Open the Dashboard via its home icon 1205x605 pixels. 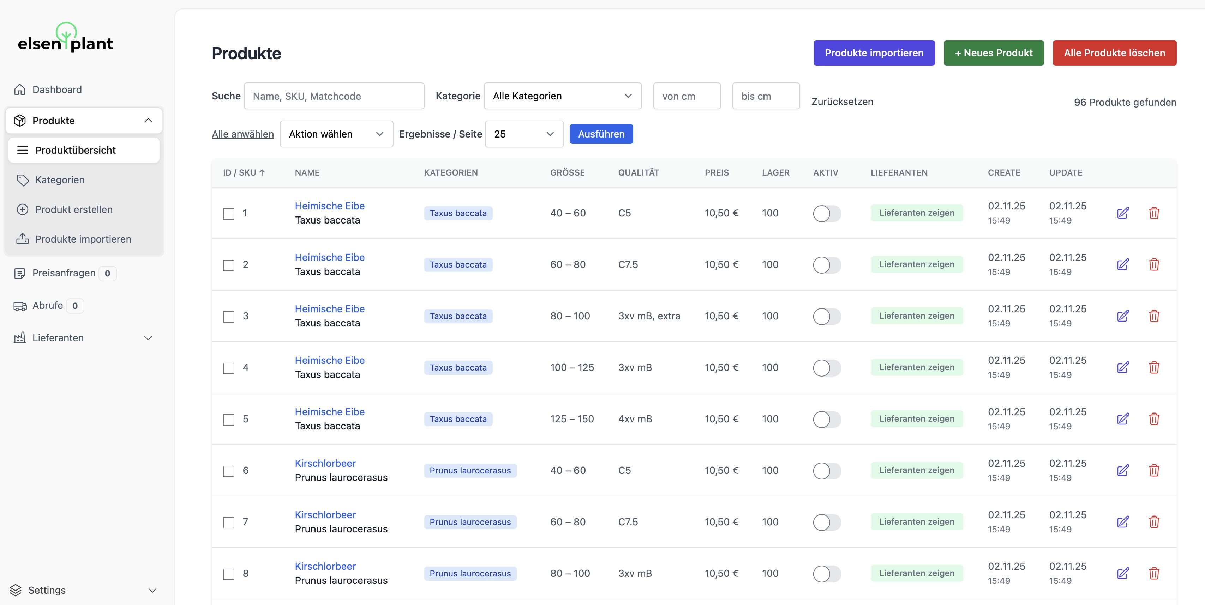click(20, 89)
